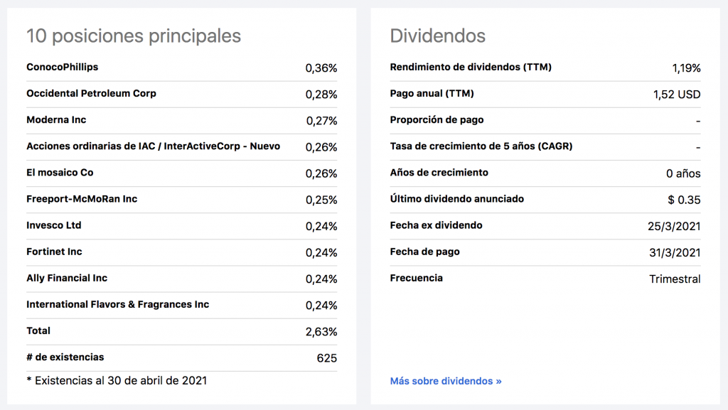The image size is (728, 410).
Task: Select the Pago anual 1,52 USD value
Action: point(677,95)
